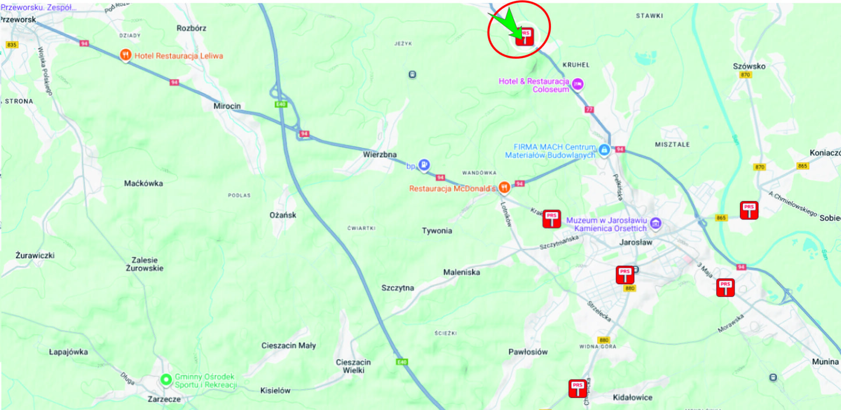This screenshot has height=410, width=841.
Task: Click the bp gas station icon
Action: coord(424,165)
